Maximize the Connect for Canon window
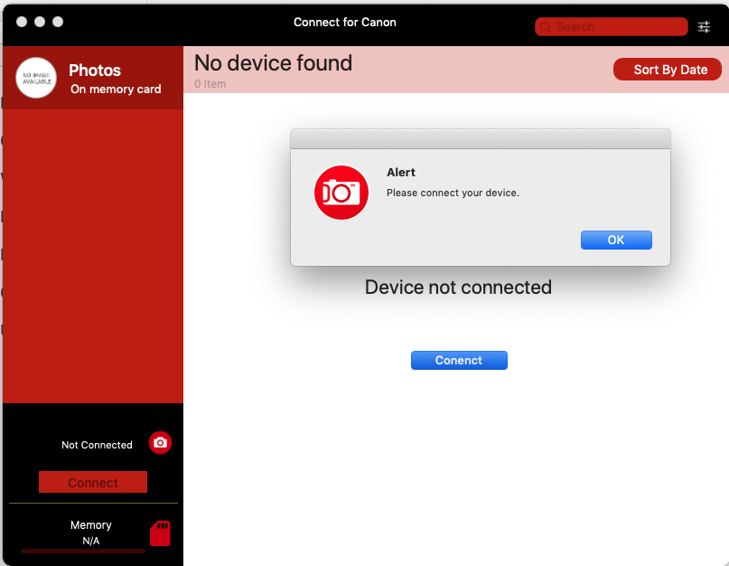The image size is (729, 566). click(58, 22)
